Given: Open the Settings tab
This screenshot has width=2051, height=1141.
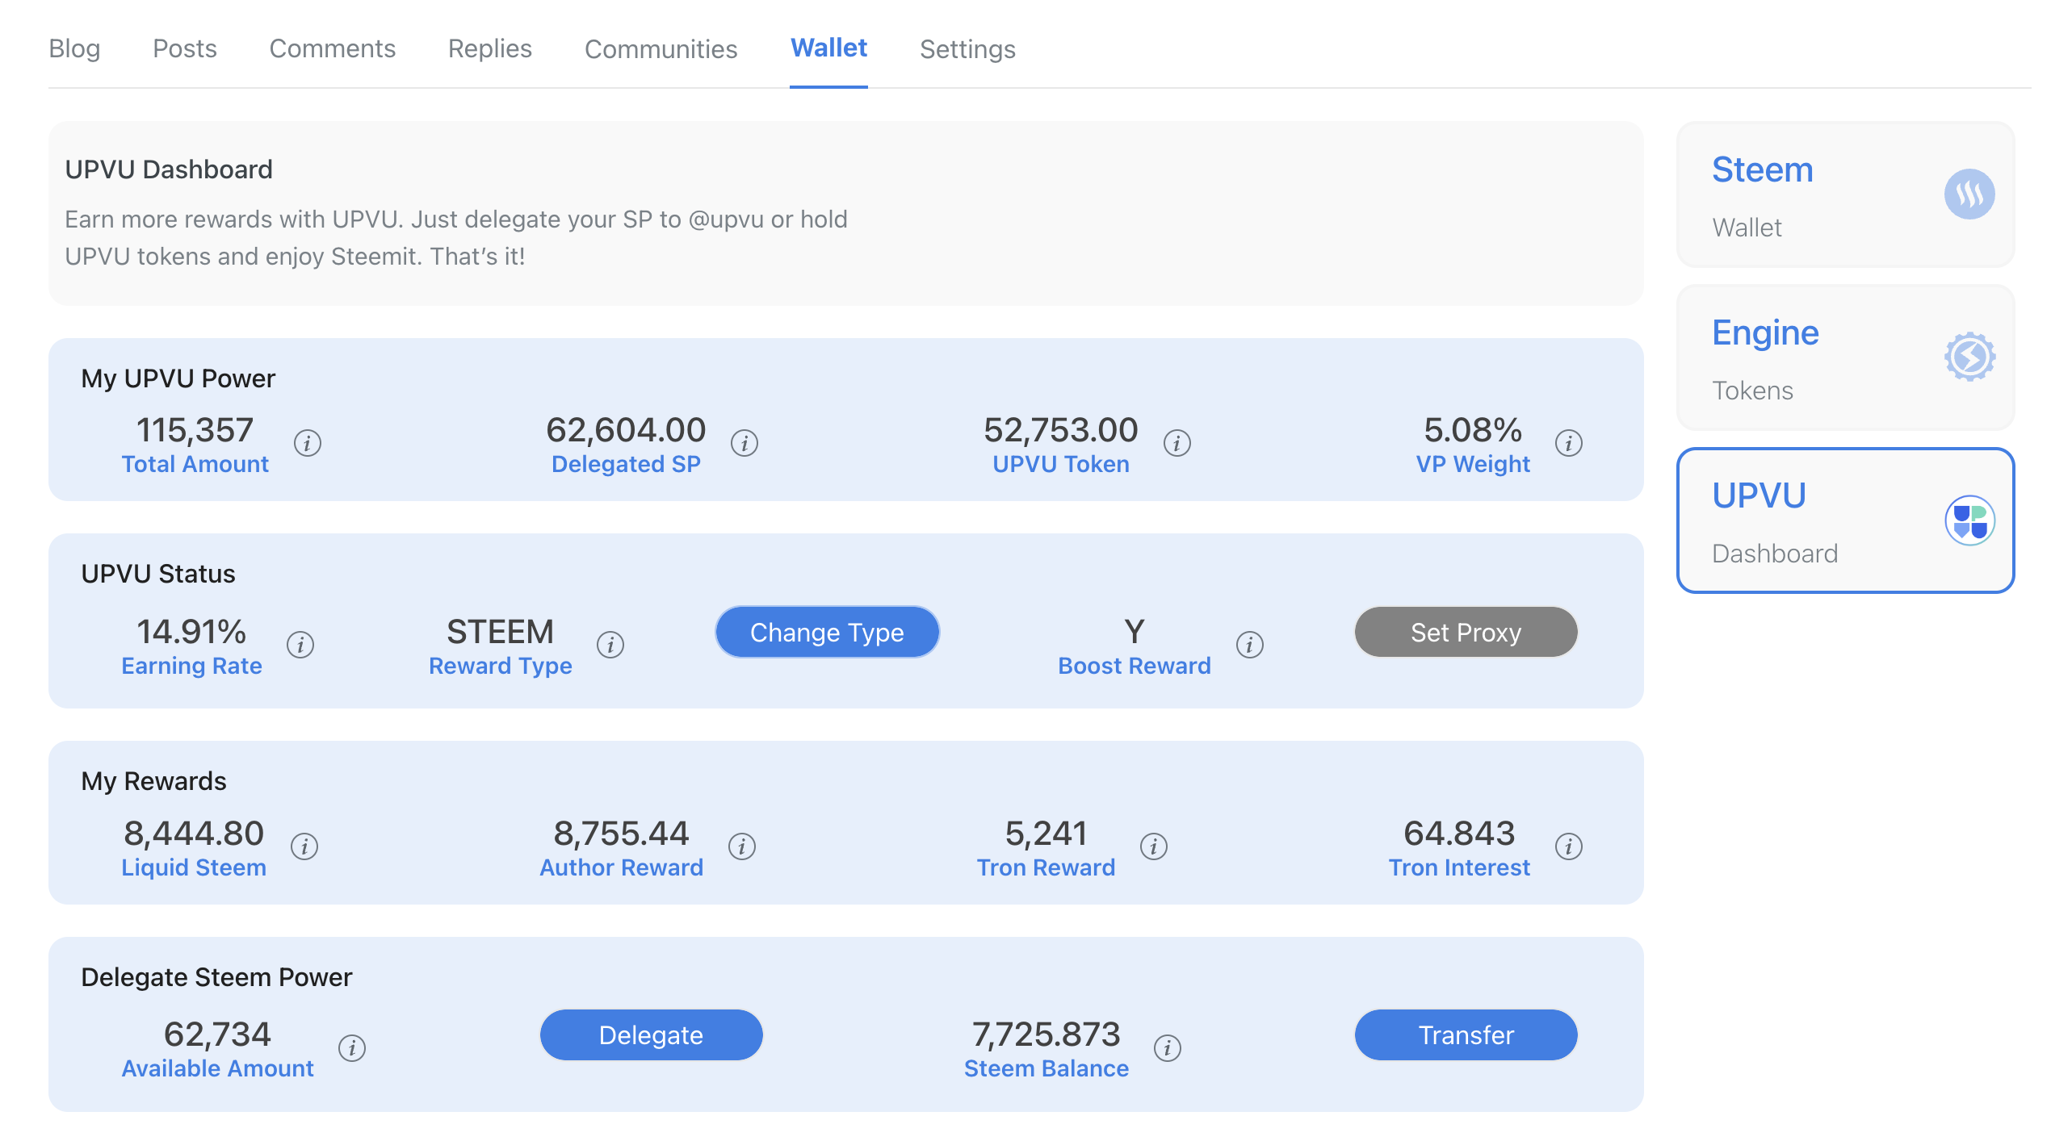Looking at the screenshot, I should click(967, 48).
